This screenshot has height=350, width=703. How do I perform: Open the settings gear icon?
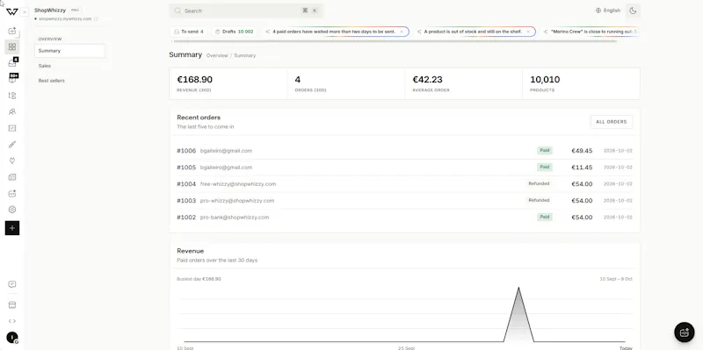(12, 210)
